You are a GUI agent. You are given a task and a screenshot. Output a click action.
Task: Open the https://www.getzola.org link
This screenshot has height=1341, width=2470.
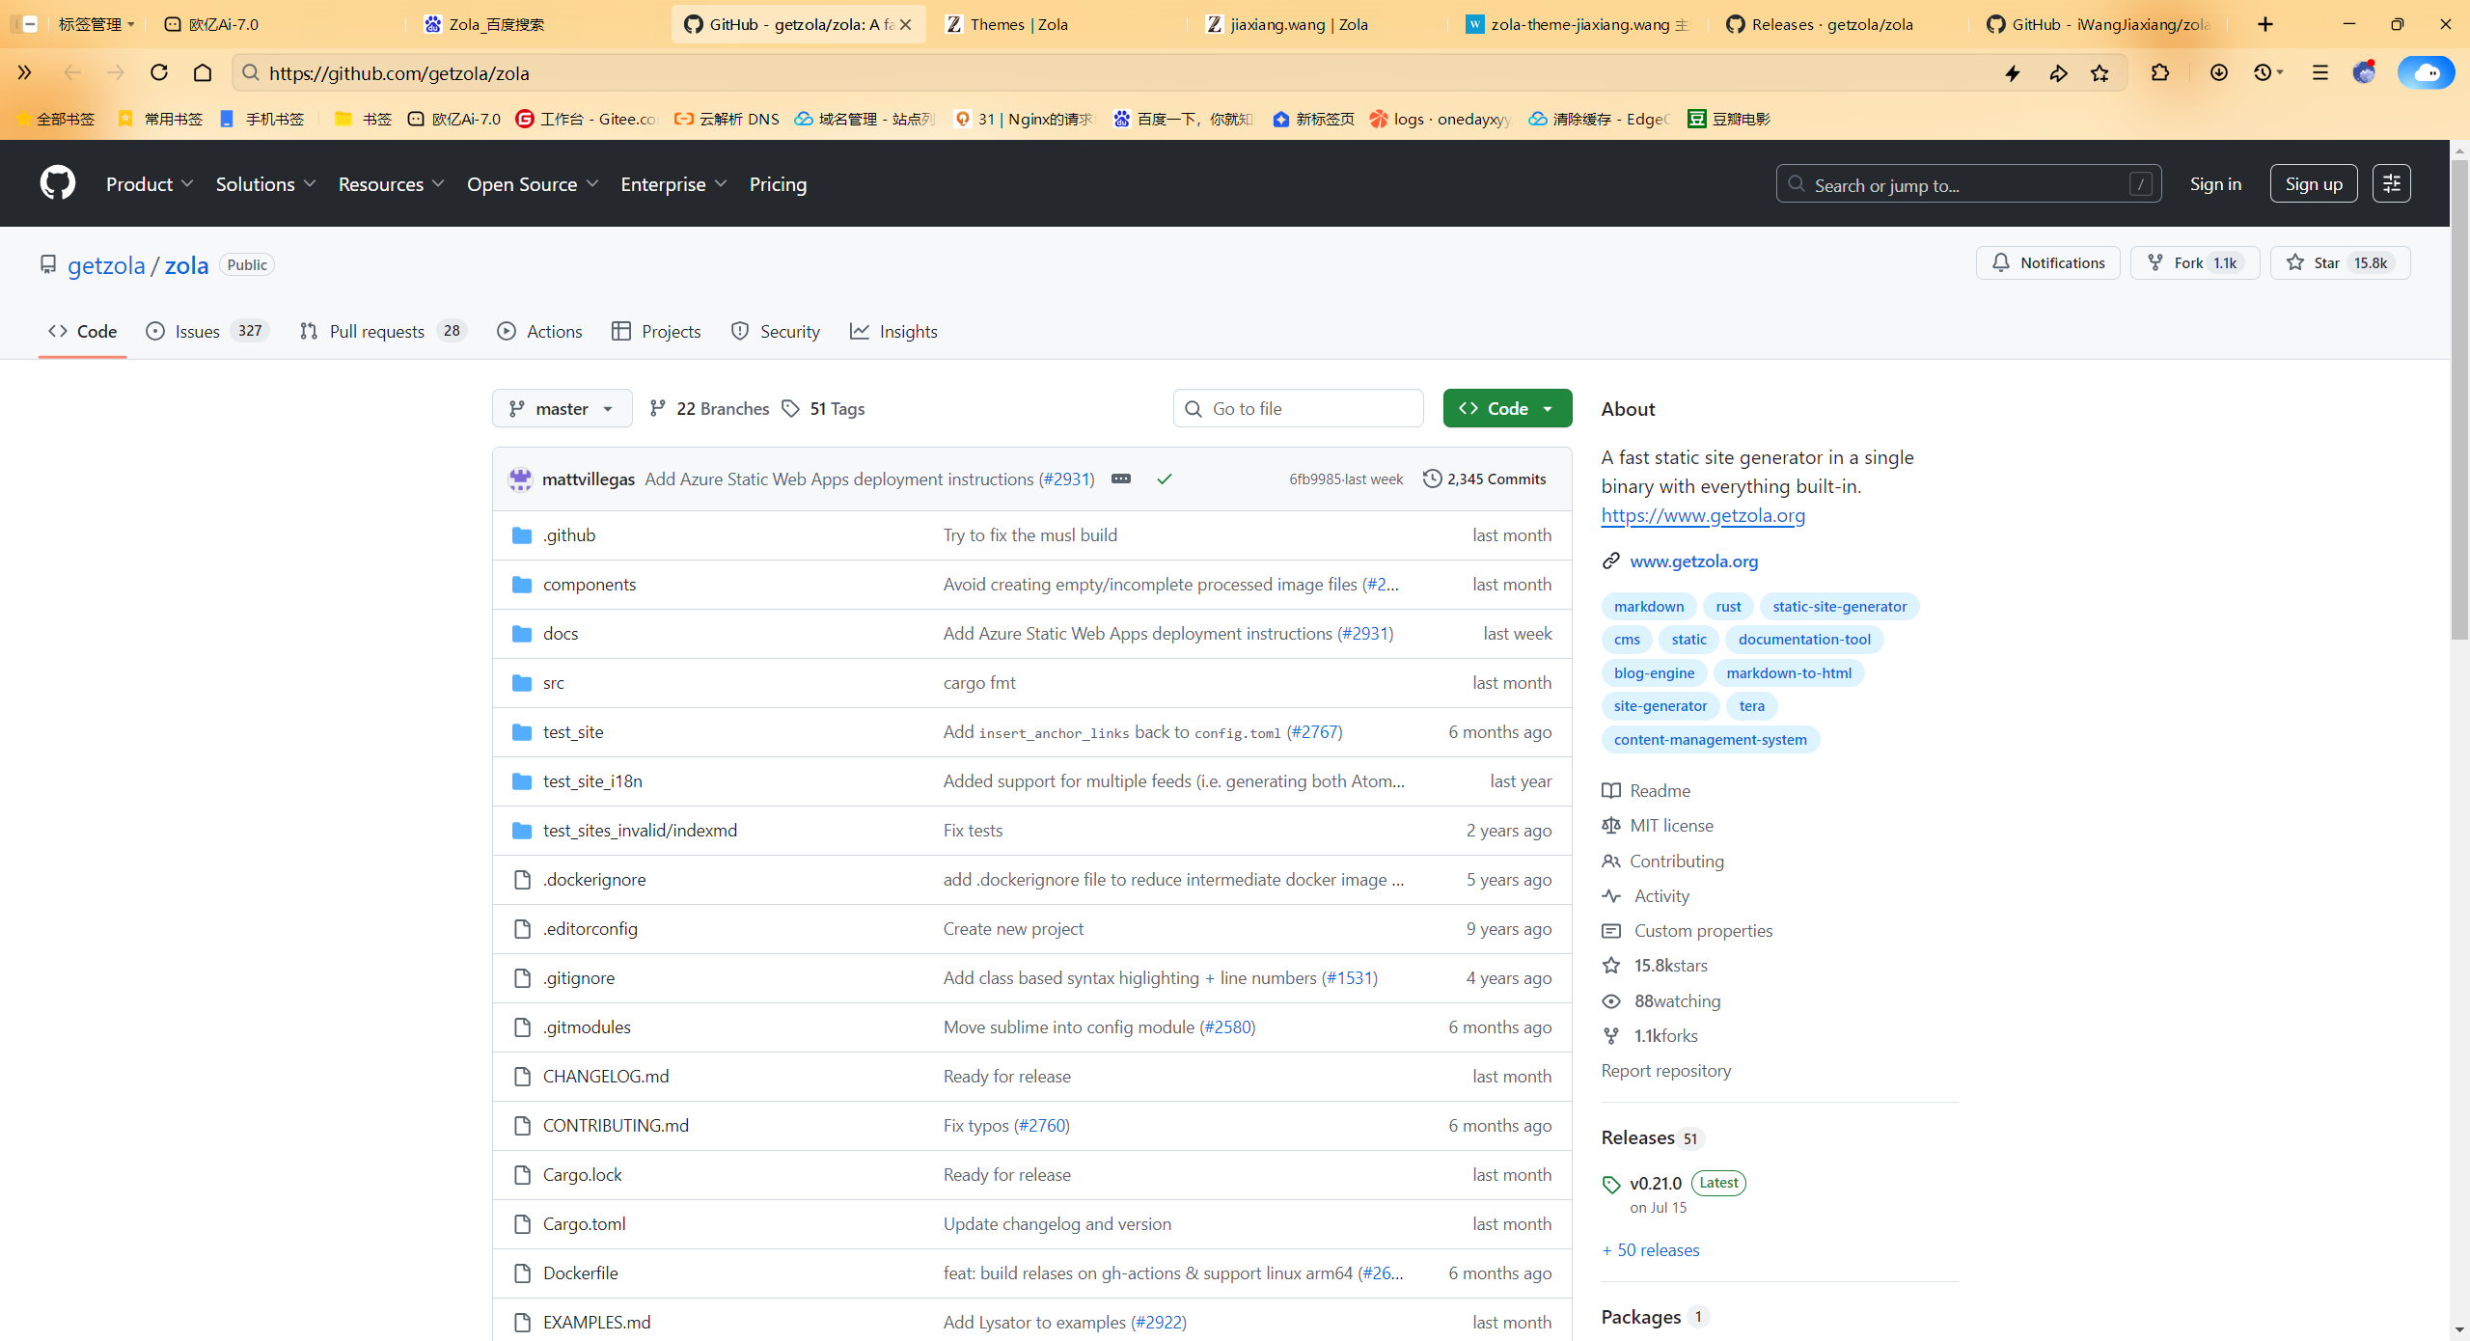pos(1703,515)
